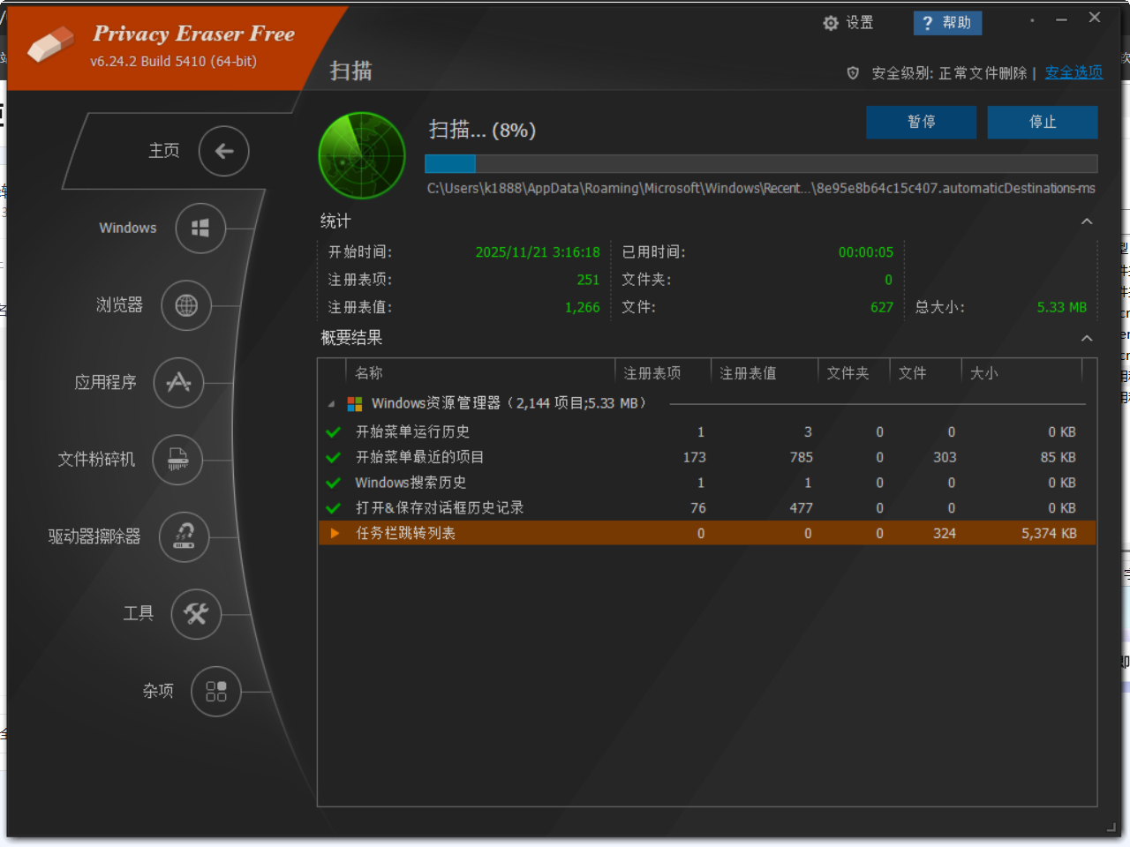
Task: Click the 杂项 (Miscellaneous) icon
Action: pos(215,692)
